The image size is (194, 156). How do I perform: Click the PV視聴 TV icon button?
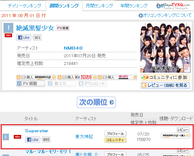click(x=31, y=84)
